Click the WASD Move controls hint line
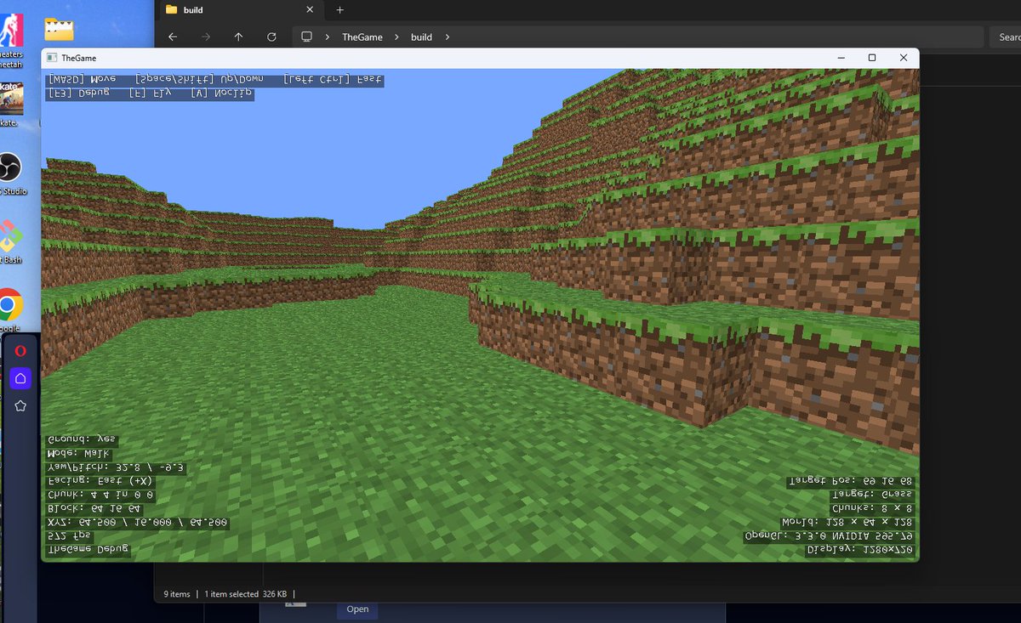Screen dimensions: 1021x623 214,80
